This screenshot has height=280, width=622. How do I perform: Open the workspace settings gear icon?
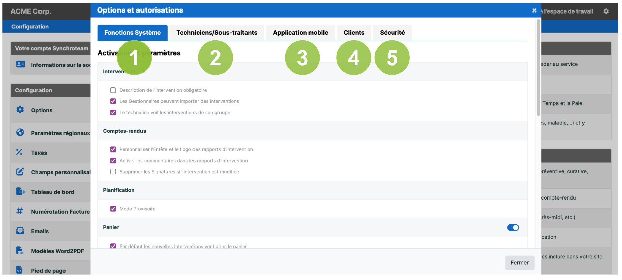(606, 11)
